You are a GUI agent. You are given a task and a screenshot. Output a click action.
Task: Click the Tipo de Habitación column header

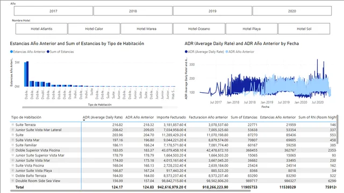tap(26, 117)
